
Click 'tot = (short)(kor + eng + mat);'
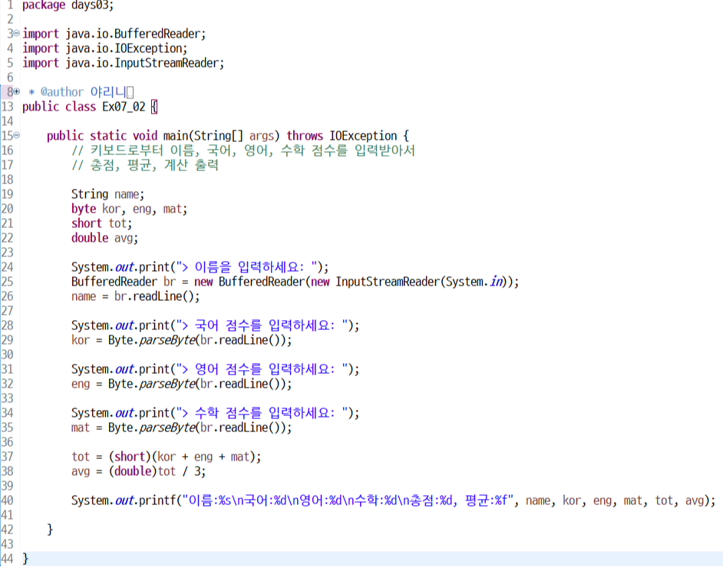point(167,457)
